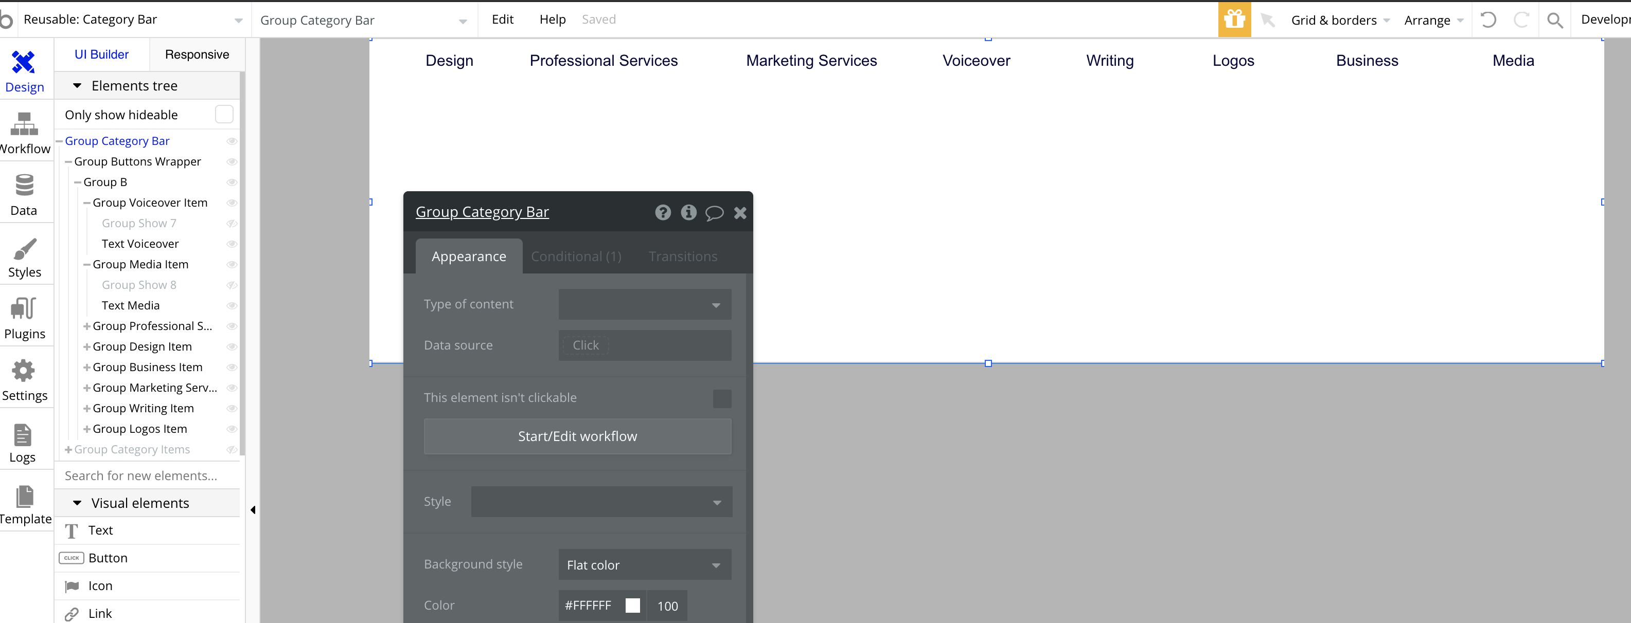Toggle This element isn't clickable checkbox
The width and height of the screenshot is (1631, 623).
(722, 398)
